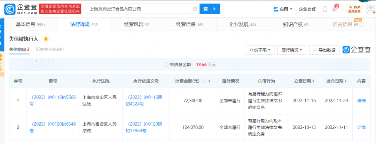Sort table by 涉案金额 column arrows
This screenshot has width=376, height=144.
[x=209, y=81]
